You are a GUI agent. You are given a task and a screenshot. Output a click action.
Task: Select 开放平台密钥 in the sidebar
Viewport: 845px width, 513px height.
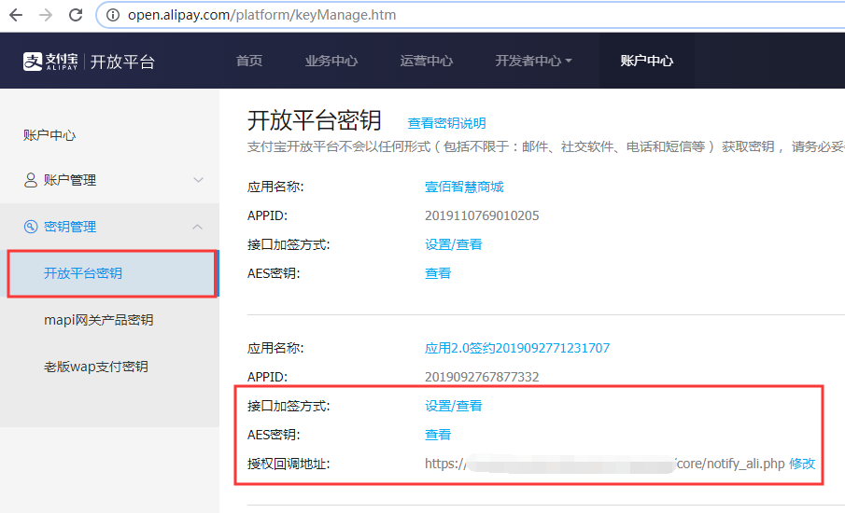[83, 273]
